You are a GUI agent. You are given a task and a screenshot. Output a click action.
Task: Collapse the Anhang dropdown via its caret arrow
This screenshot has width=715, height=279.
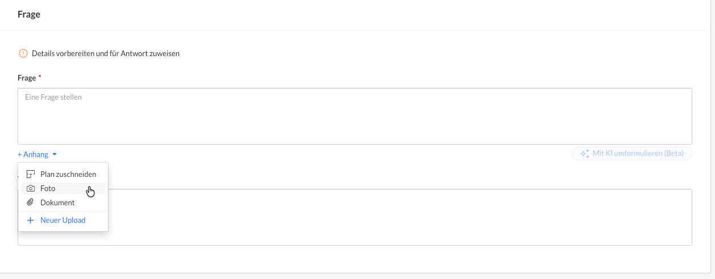(55, 154)
